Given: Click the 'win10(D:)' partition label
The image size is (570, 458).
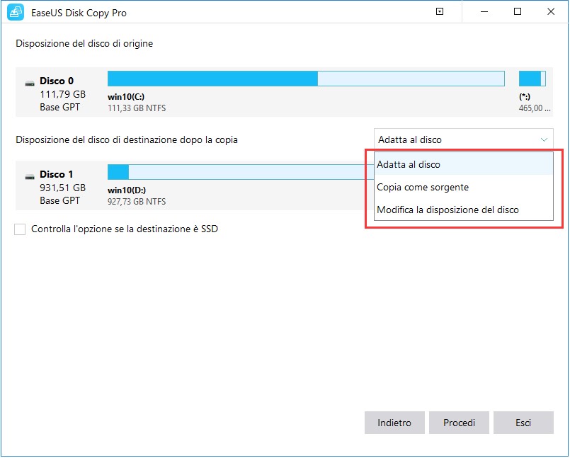Looking at the screenshot, I should 127,190.
